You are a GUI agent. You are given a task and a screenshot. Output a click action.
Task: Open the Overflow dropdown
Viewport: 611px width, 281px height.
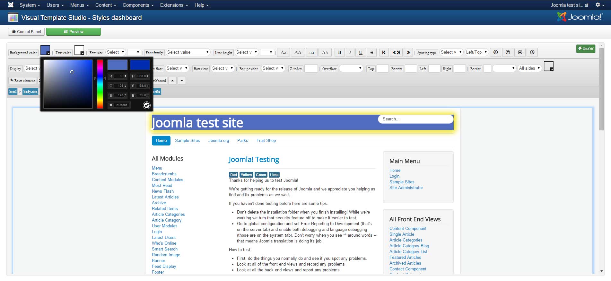(x=351, y=68)
